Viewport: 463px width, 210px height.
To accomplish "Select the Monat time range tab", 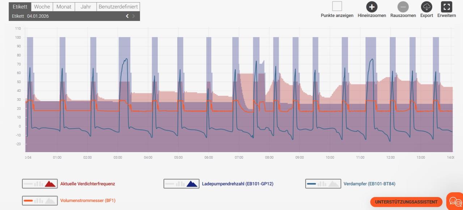I will [x=64, y=7].
